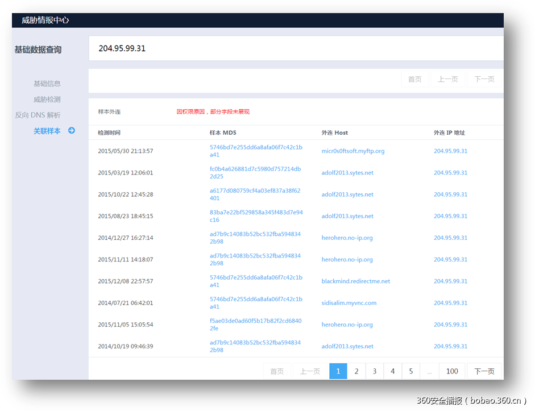535x411 pixels.
Task: Open MD5 link in 2015/05/30 21:13:57 row
Action: click(256, 151)
